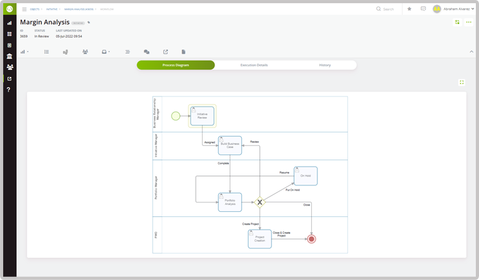Image resolution: width=479 pixels, height=280 pixels.
Task: Expand diagram to fullscreen with green icon
Action: [x=461, y=82]
